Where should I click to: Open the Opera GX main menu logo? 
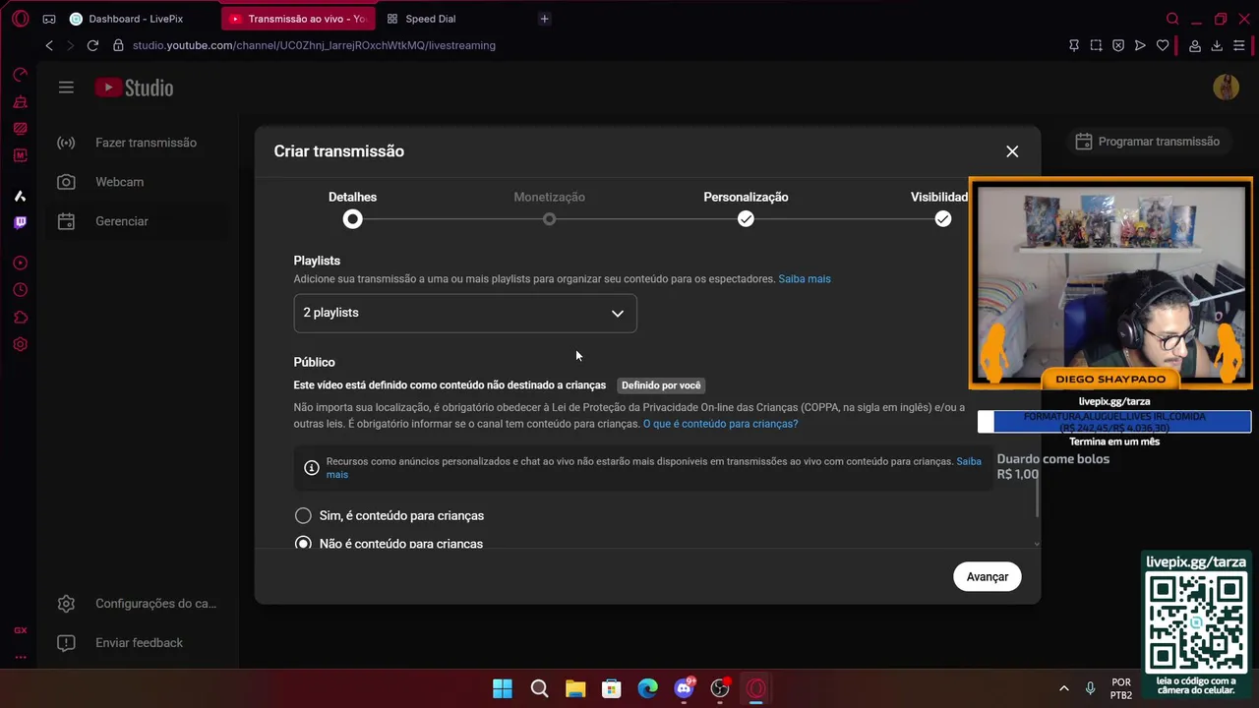20,19
